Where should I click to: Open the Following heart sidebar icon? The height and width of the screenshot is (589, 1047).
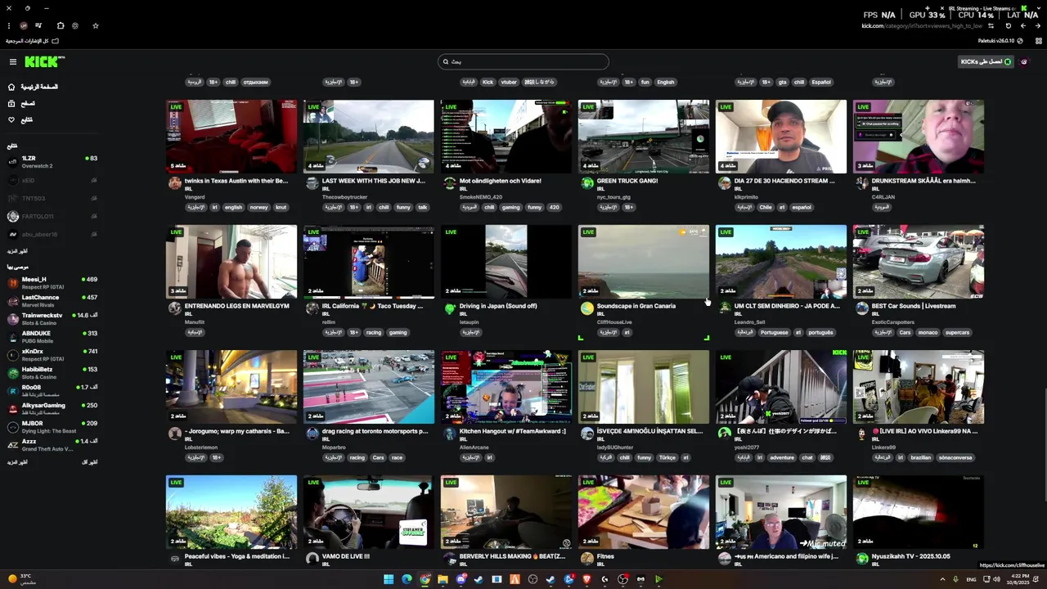(x=11, y=119)
